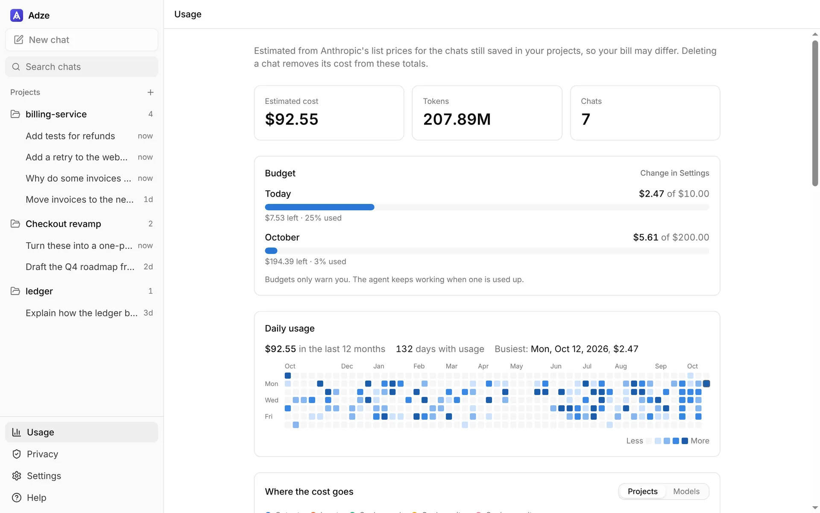The image size is (820, 513).
Task: Click the Help question mark icon
Action: pos(17,498)
